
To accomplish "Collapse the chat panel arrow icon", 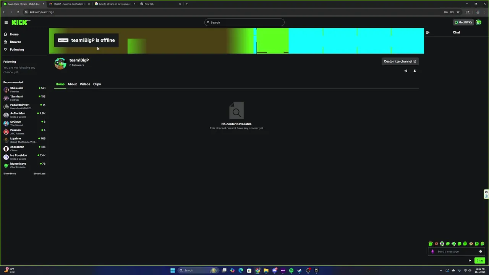I will (x=427, y=32).
